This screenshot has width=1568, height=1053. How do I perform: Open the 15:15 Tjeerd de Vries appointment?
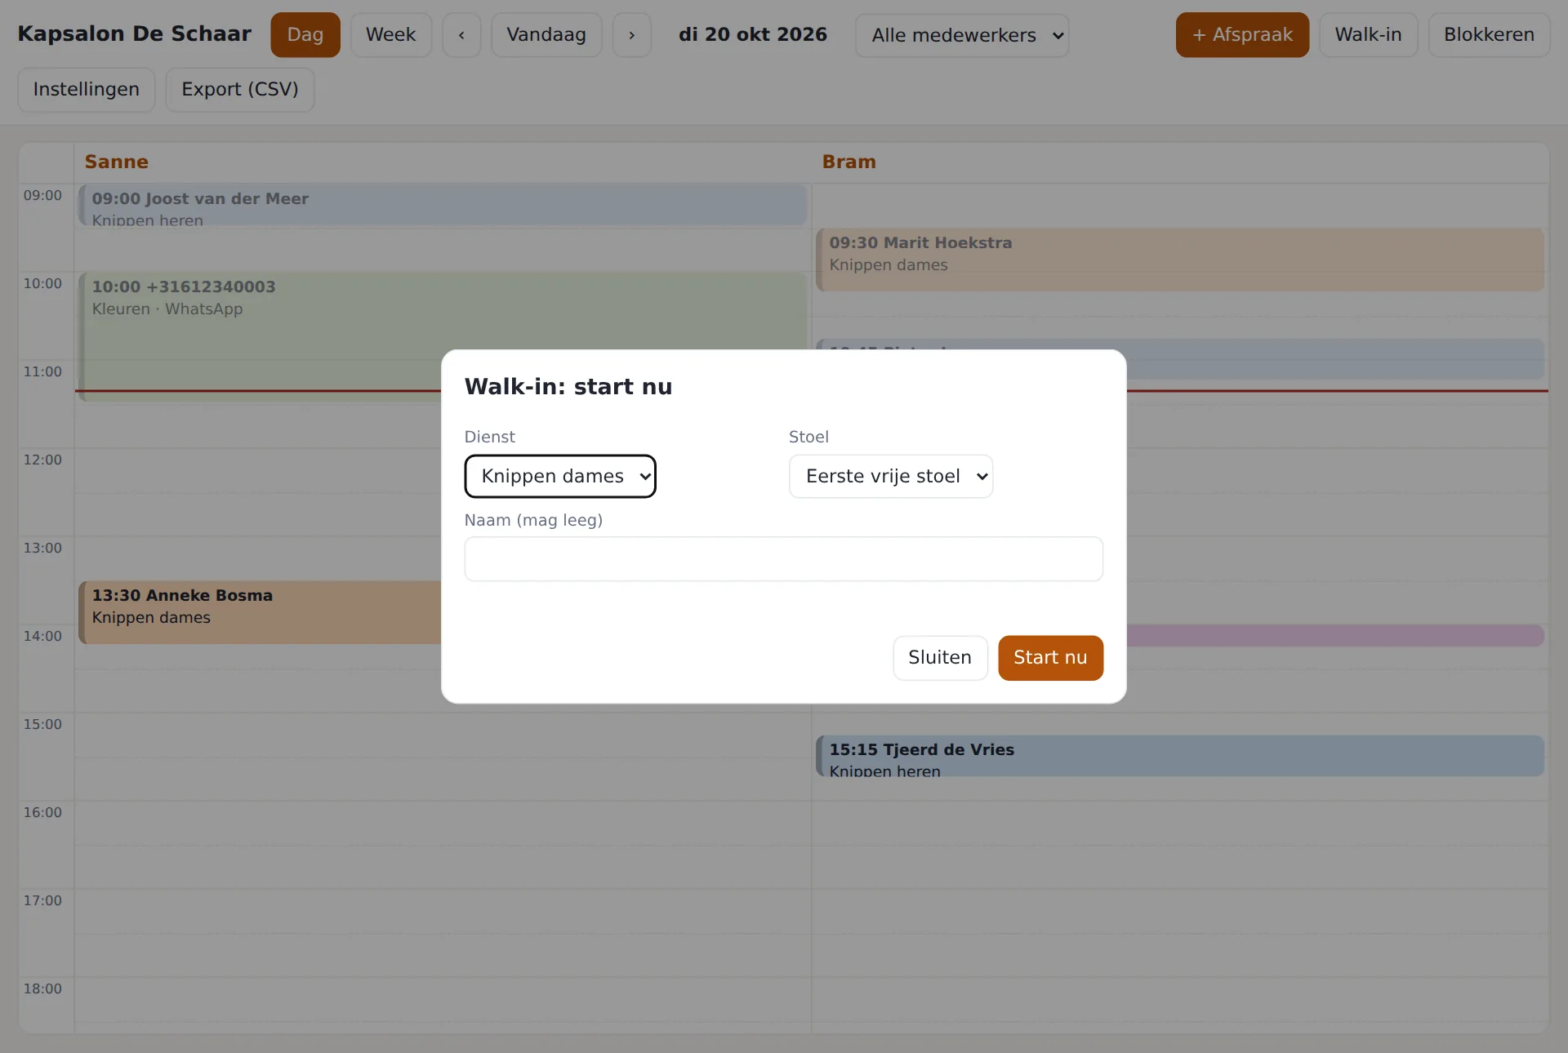[x=1180, y=756]
